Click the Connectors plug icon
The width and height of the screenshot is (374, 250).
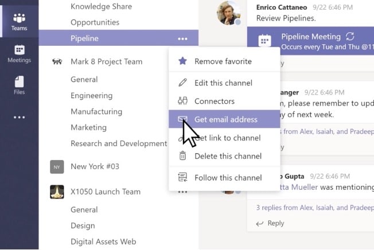182,101
